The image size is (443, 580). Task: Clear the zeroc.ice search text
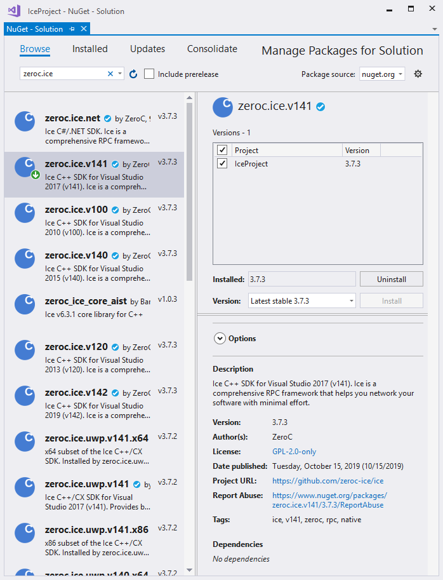pos(110,74)
